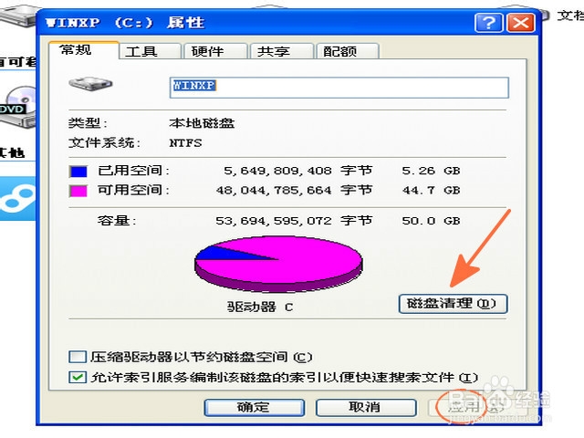Select the DVD drive icon behind dialog

(18, 108)
